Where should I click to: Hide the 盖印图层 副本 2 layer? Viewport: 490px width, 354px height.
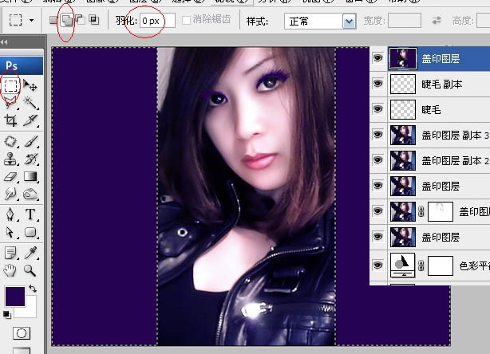378,159
